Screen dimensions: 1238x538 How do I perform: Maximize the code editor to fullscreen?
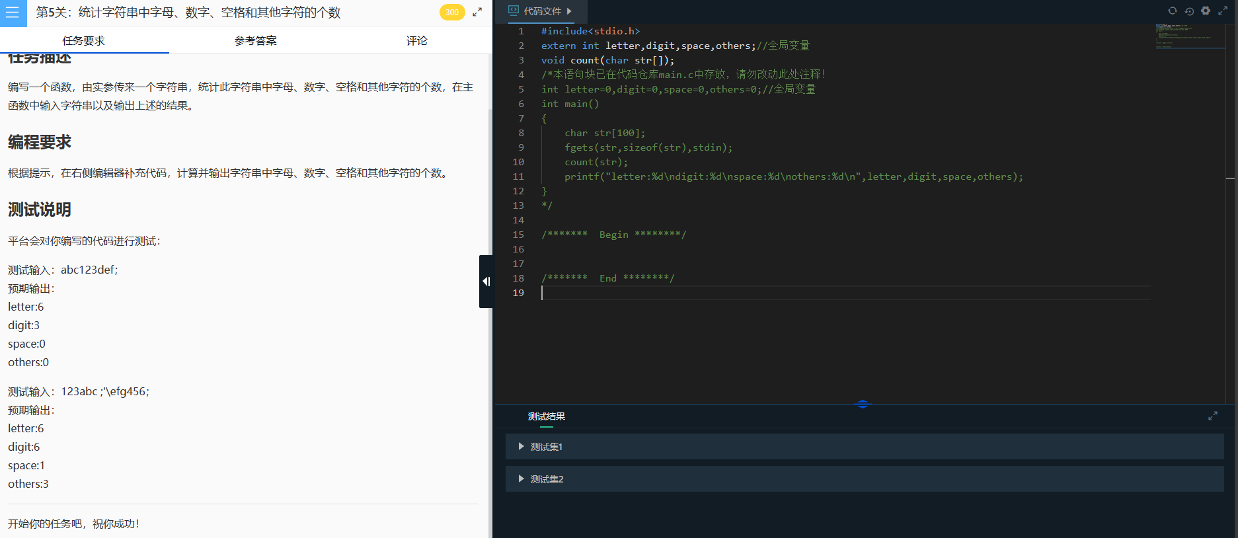(x=1223, y=11)
